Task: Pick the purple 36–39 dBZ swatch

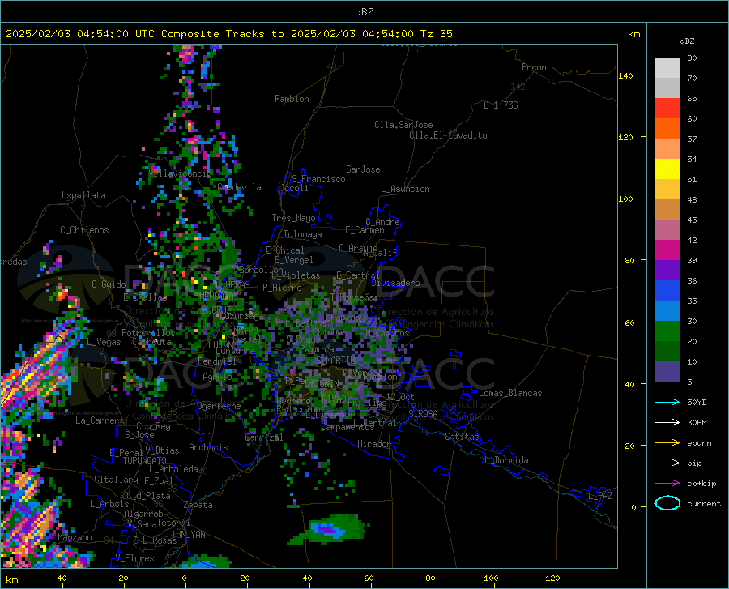Action: pyautogui.click(x=667, y=271)
